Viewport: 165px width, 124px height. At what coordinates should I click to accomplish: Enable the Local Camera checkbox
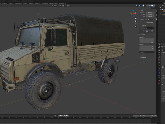(146, 20)
